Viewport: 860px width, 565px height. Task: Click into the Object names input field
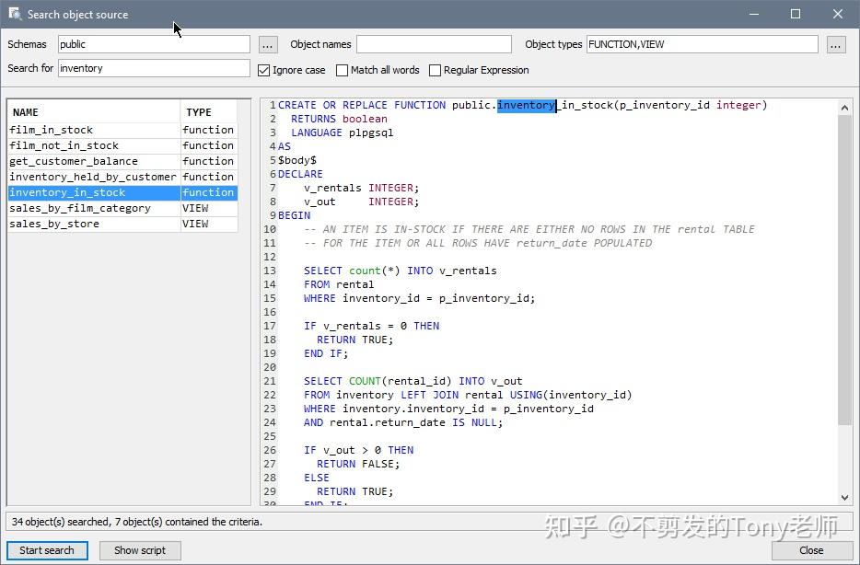433,43
